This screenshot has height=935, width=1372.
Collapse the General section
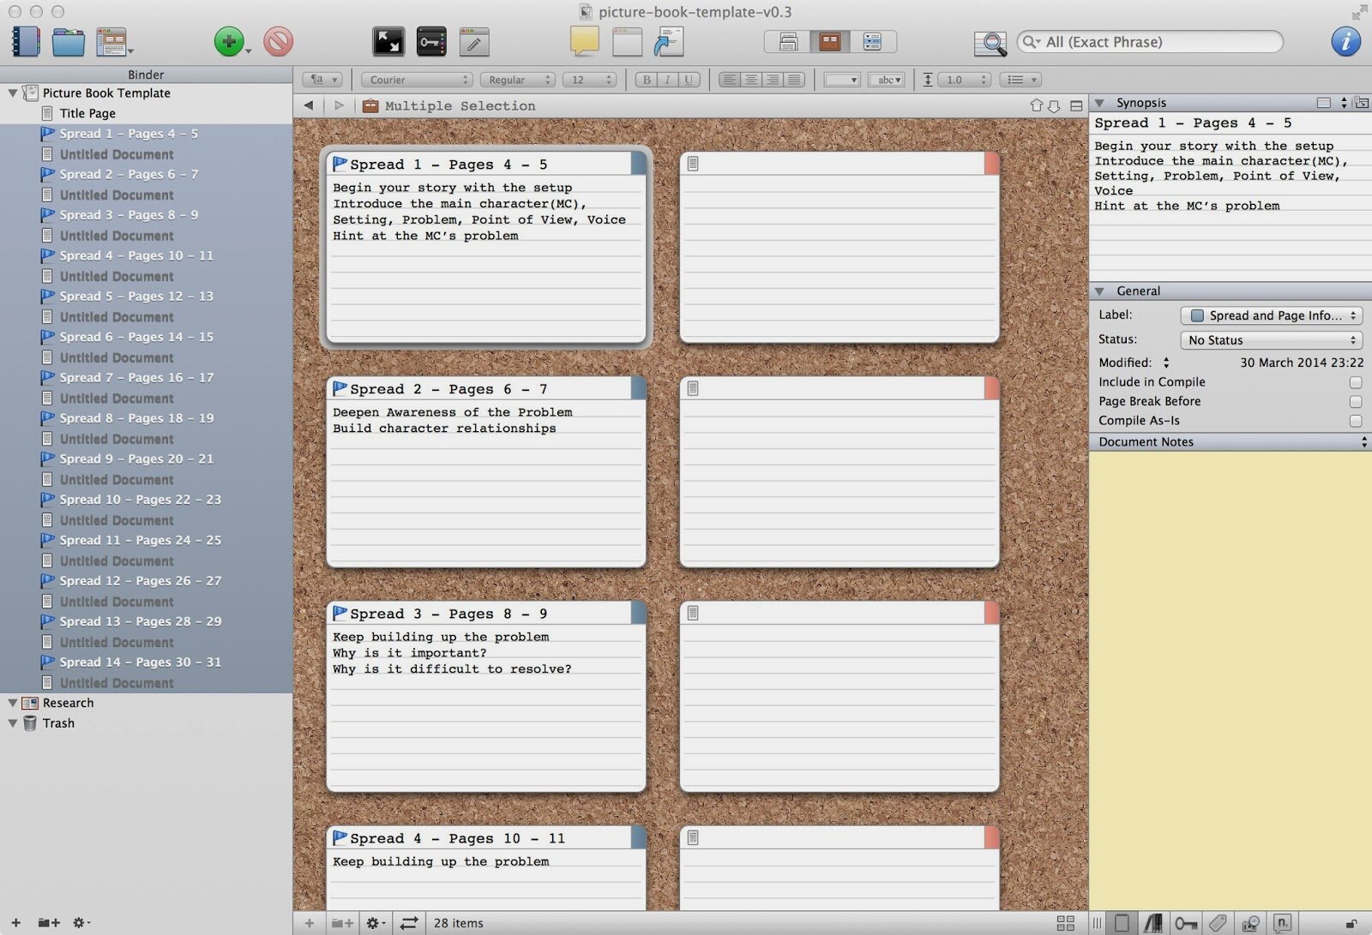(x=1099, y=291)
